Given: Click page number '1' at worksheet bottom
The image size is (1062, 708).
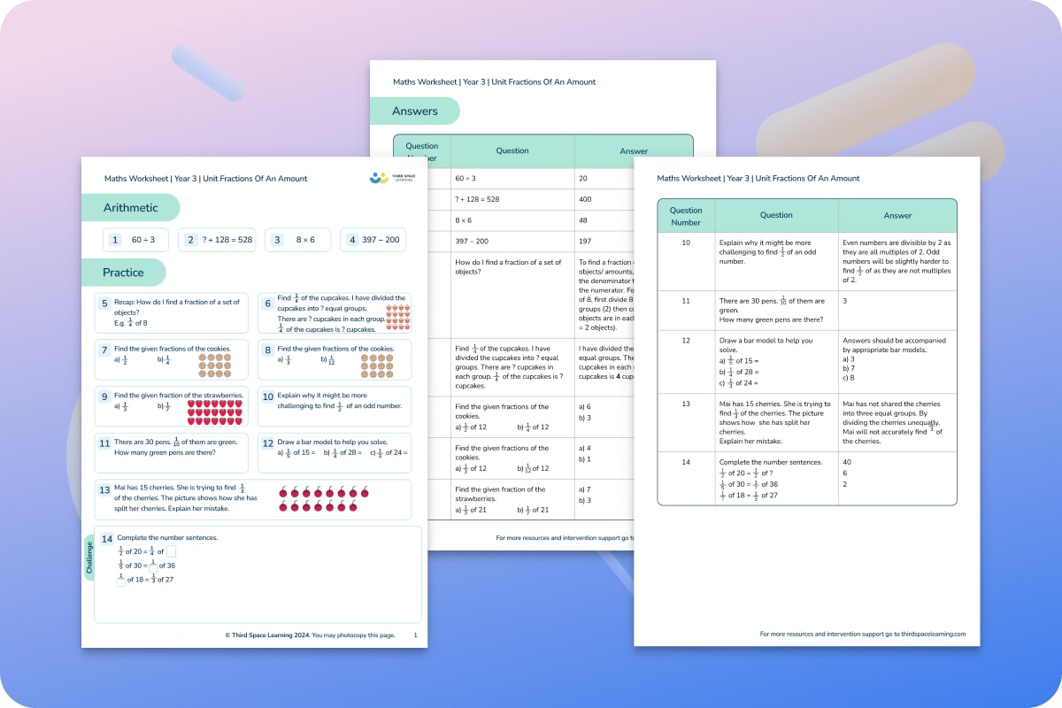Looking at the screenshot, I should point(416,635).
